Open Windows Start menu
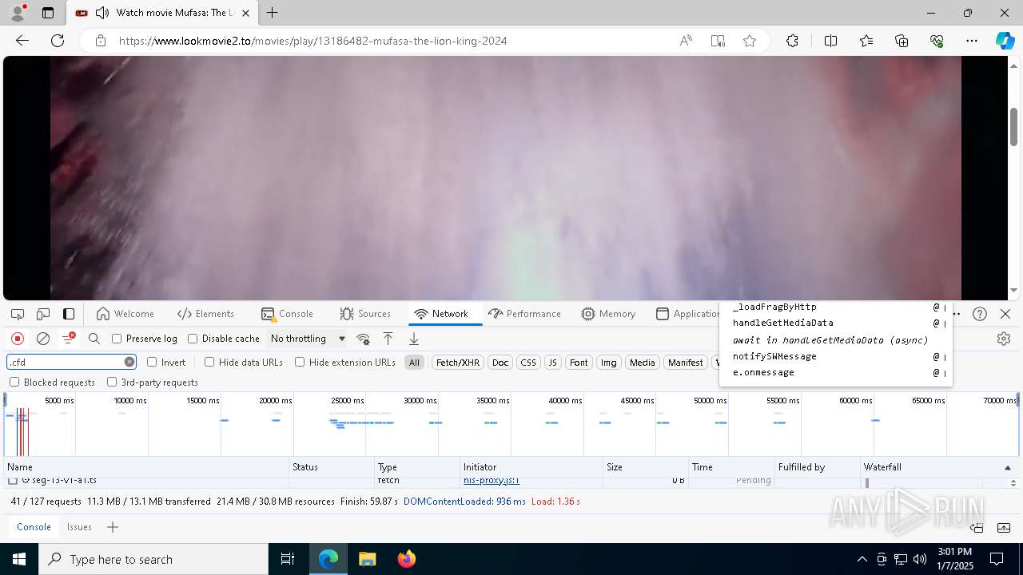Screen dimensions: 1023x575 click(x=19, y=559)
